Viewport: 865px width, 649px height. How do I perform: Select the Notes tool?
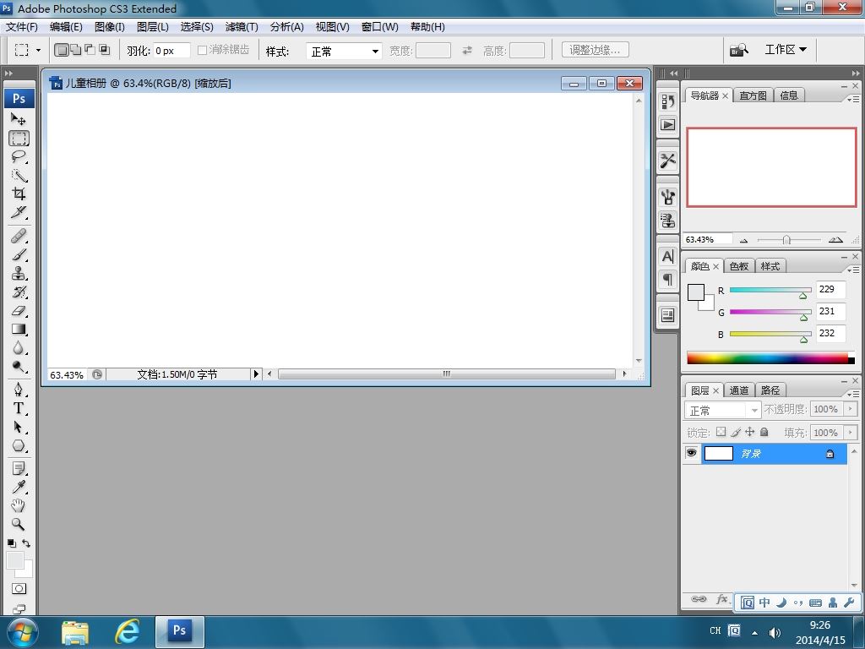pos(19,468)
